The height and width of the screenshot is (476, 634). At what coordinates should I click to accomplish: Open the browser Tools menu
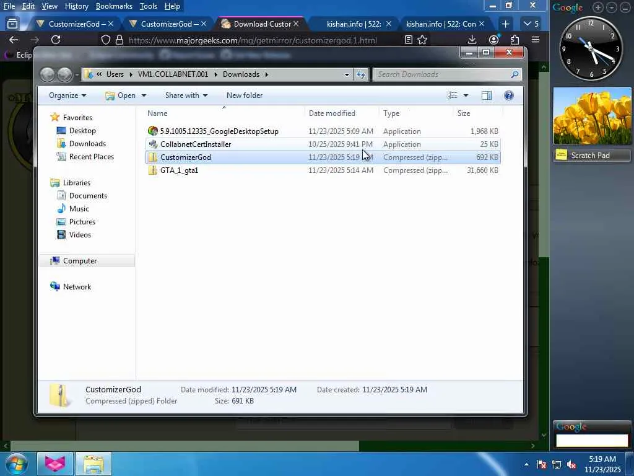[x=149, y=6]
